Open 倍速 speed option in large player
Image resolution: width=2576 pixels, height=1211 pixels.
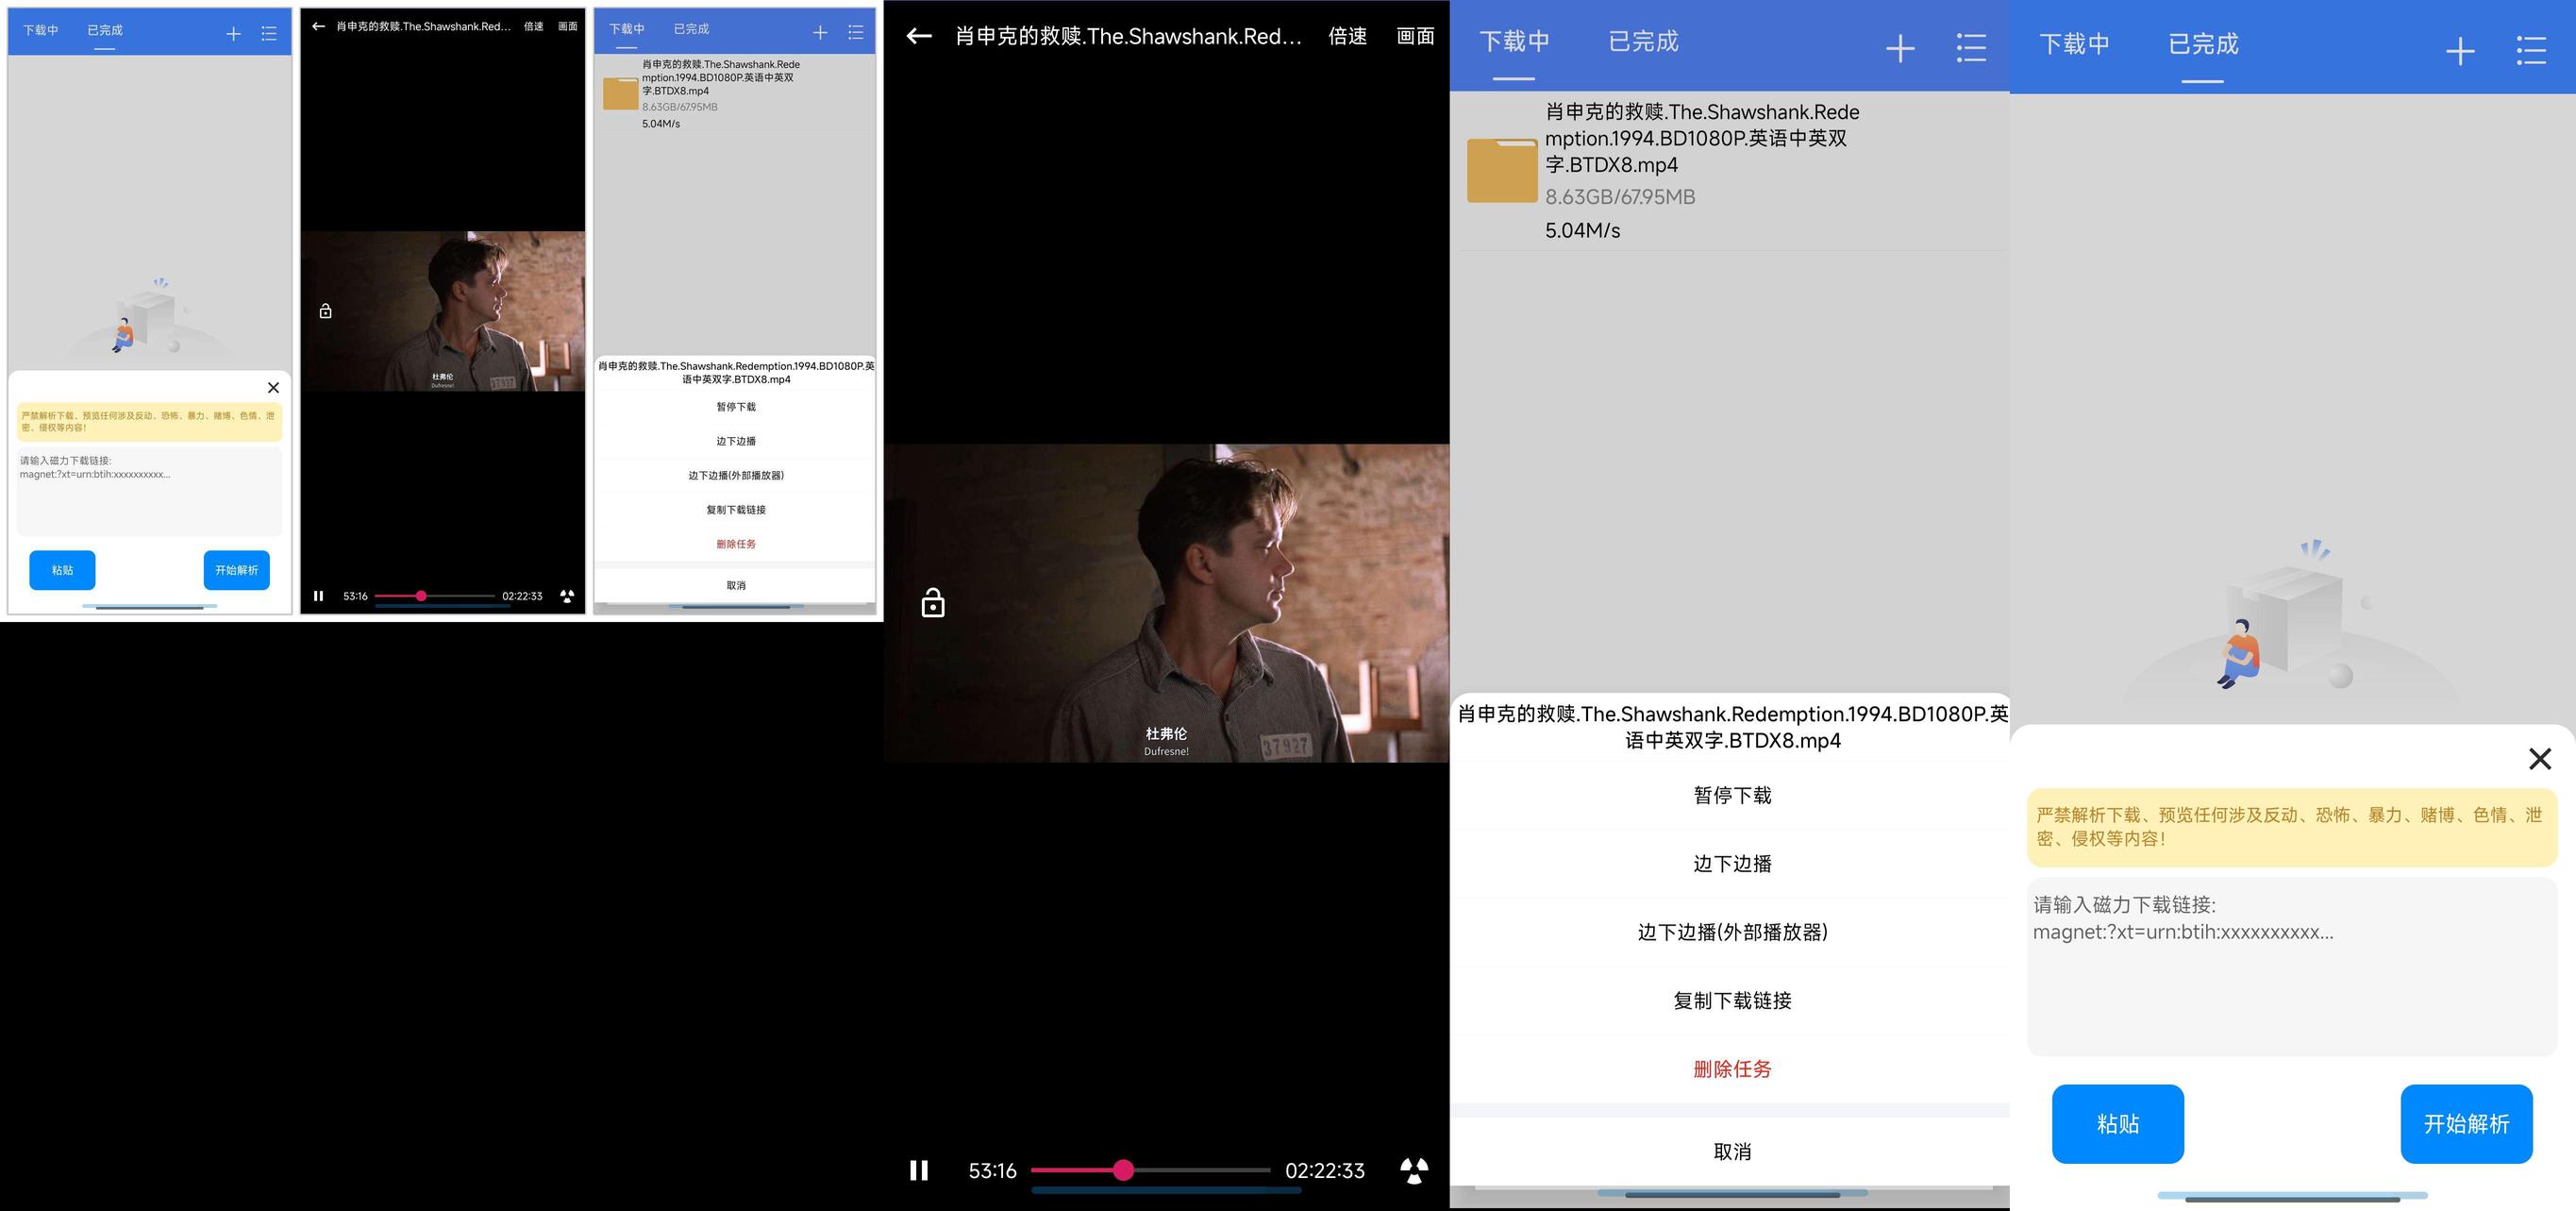[x=1347, y=37]
